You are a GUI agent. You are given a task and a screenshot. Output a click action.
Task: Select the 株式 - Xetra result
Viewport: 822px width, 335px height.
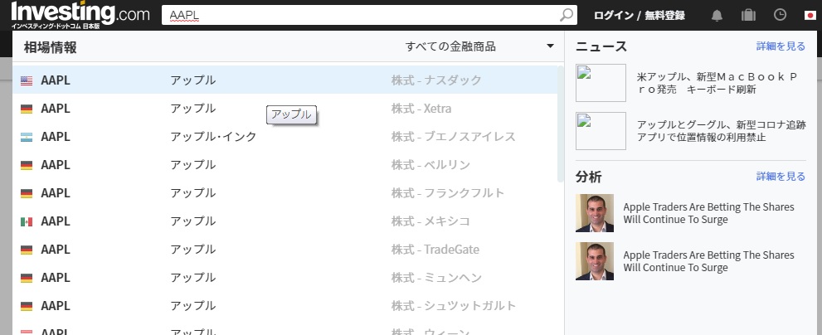click(x=285, y=109)
